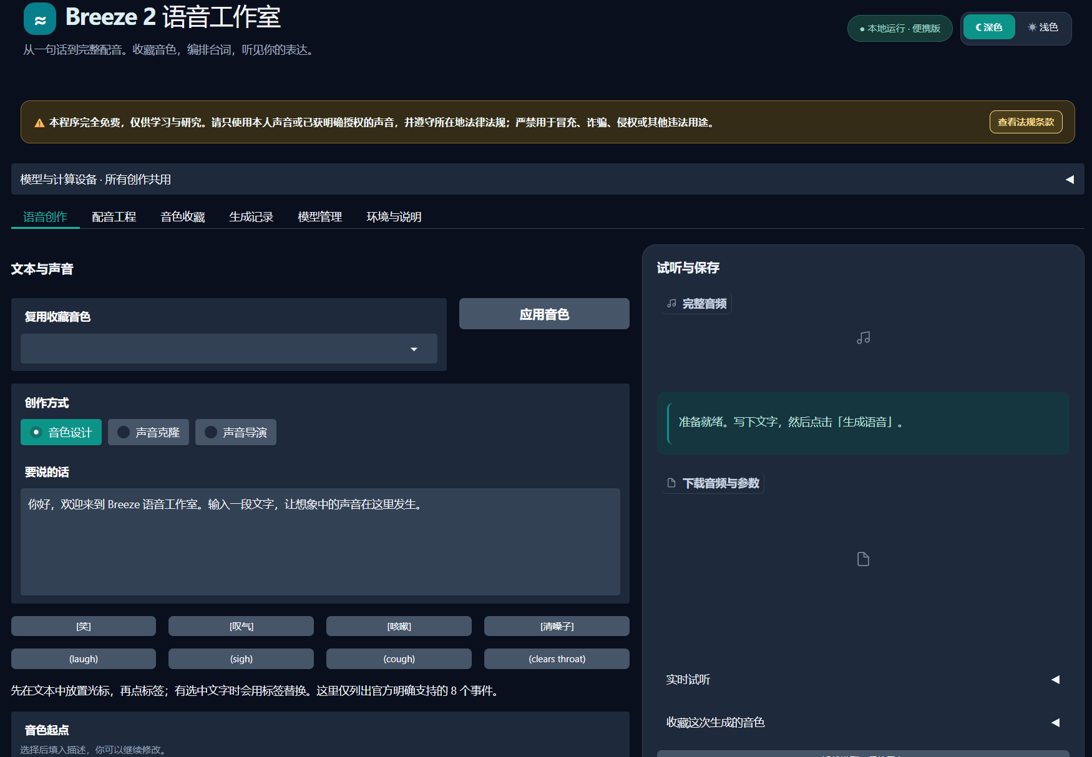The image size is (1092, 757).
Task: Click the 应用音色 button
Action: (x=544, y=314)
